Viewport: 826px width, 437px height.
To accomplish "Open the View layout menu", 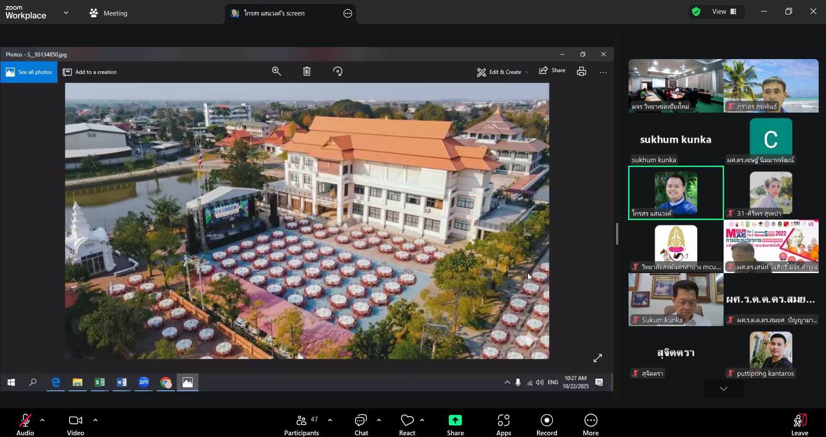I will 724,12.
